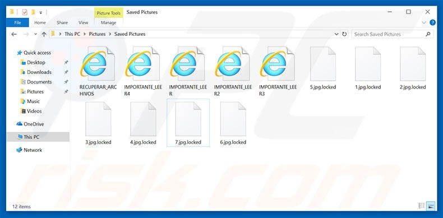Image resolution: width=443 pixels, height=218 pixels.
Task: Open the Share ribbon tab
Action: click(x=62, y=22)
